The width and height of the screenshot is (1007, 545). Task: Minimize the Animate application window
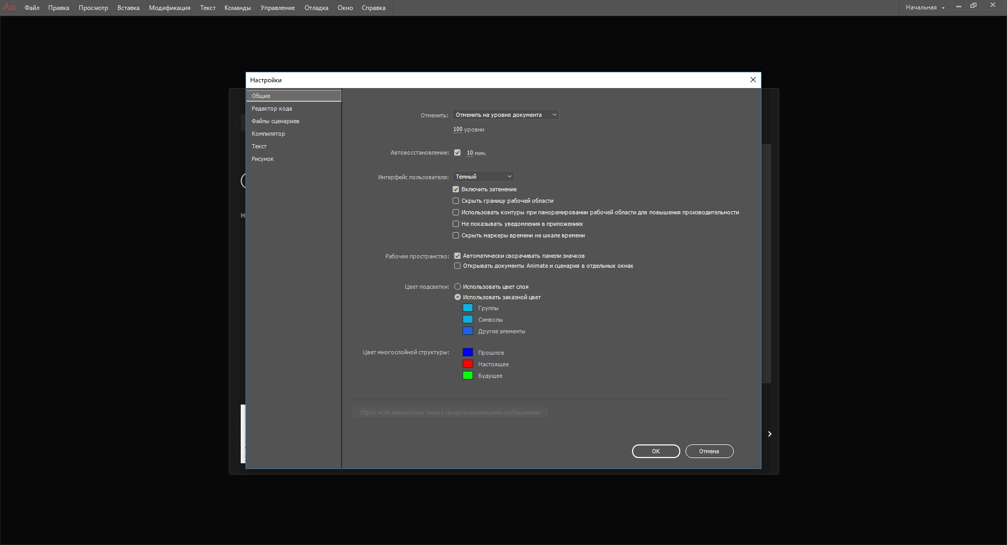(958, 6)
